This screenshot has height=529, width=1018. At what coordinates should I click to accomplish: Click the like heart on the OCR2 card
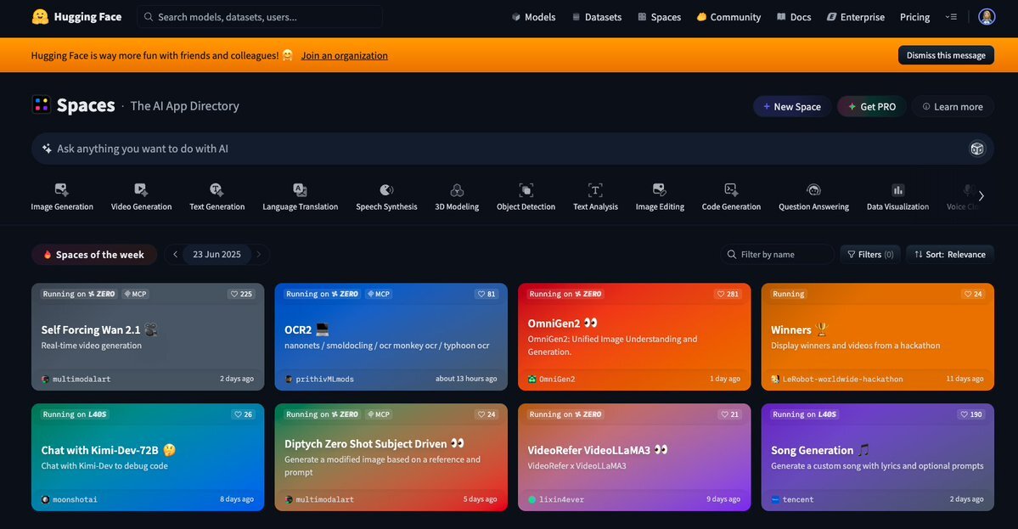[481, 294]
